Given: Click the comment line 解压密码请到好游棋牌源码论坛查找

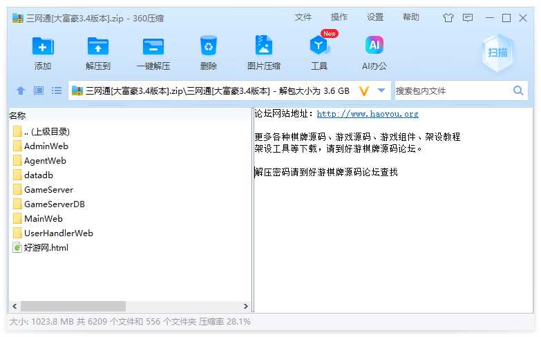Looking at the screenshot, I should (326, 172).
